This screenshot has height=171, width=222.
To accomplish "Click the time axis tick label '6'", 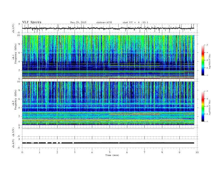I will click(127, 152).
